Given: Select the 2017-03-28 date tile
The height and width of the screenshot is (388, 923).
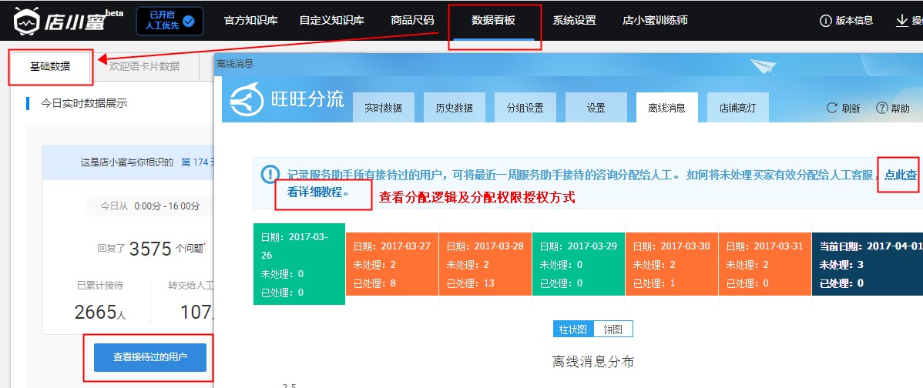Looking at the screenshot, I should click(x=485, y=263).
